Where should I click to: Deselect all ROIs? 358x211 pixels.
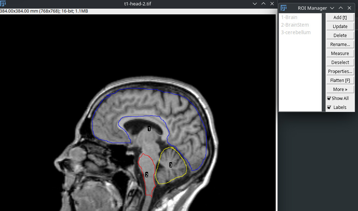tap(340, 62)
